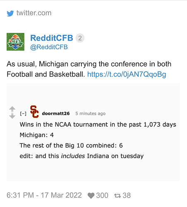
Task: Click the 300 likes count
Action: [x=102, y=195]
